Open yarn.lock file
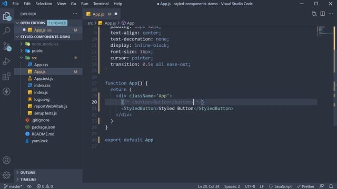 click(x=40, y=141)
